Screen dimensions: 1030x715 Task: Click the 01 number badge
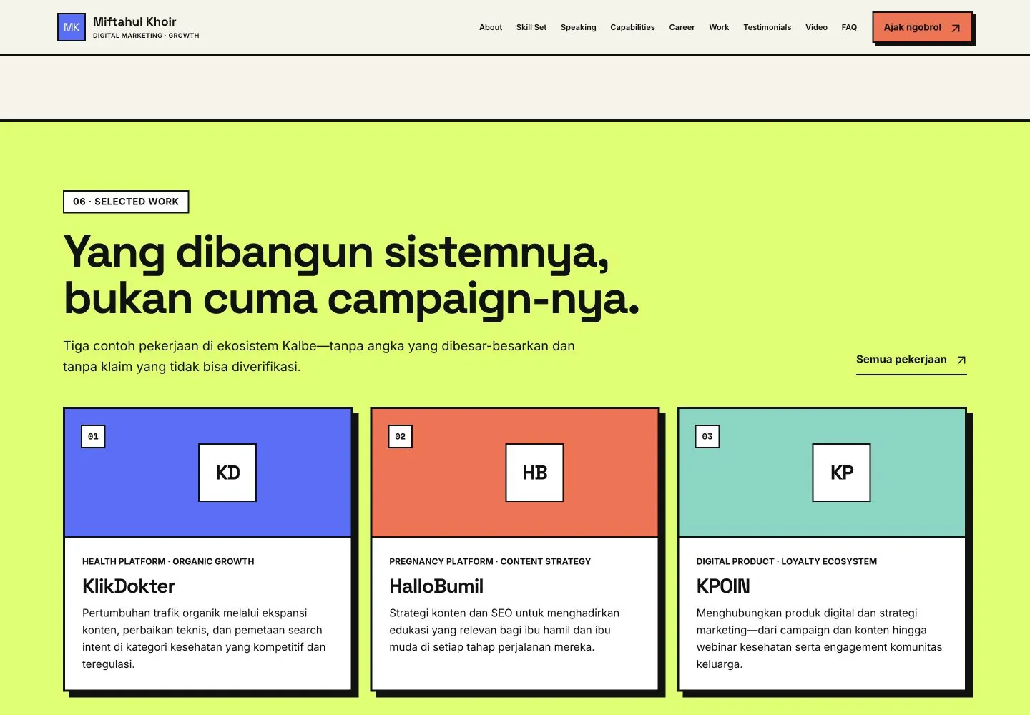93,436
